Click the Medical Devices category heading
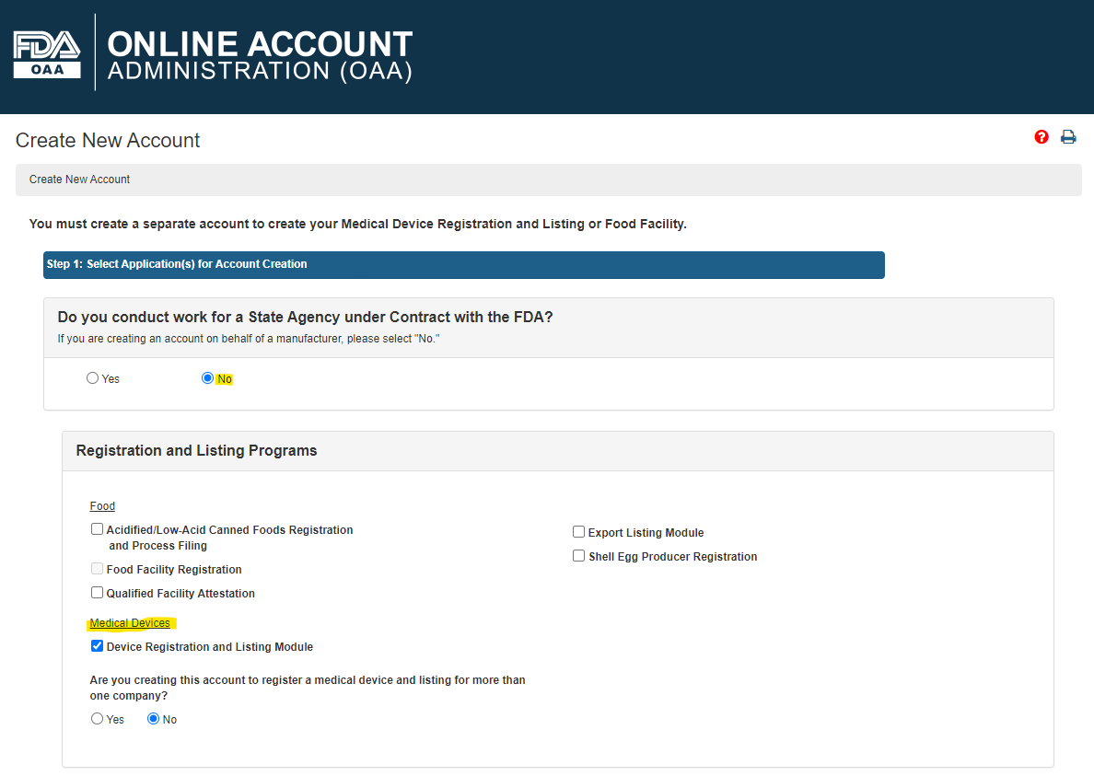 [130, 623]
